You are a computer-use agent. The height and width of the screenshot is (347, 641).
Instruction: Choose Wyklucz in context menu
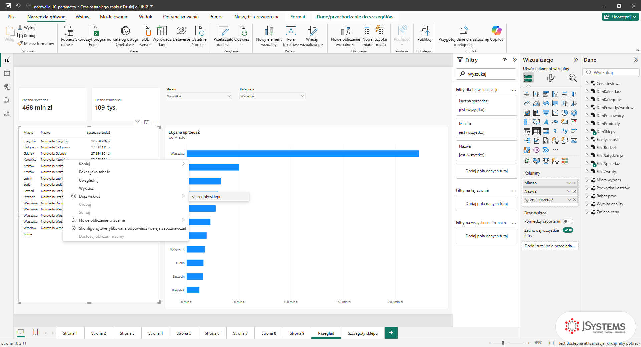click(126, 188)
